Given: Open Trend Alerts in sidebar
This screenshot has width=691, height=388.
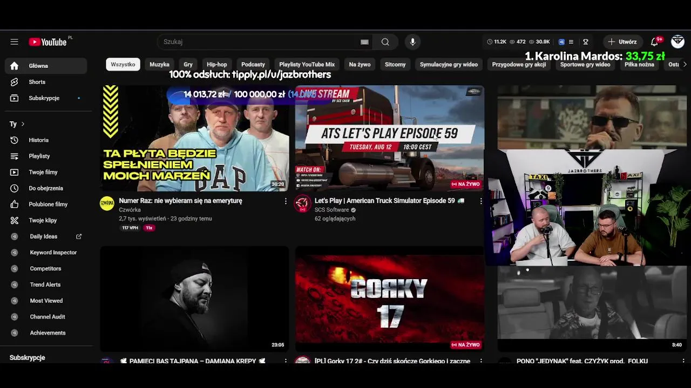Looking at the screenshot, I should coord(46,285).
